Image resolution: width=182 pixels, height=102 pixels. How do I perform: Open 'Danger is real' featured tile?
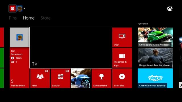pos(155,58)
